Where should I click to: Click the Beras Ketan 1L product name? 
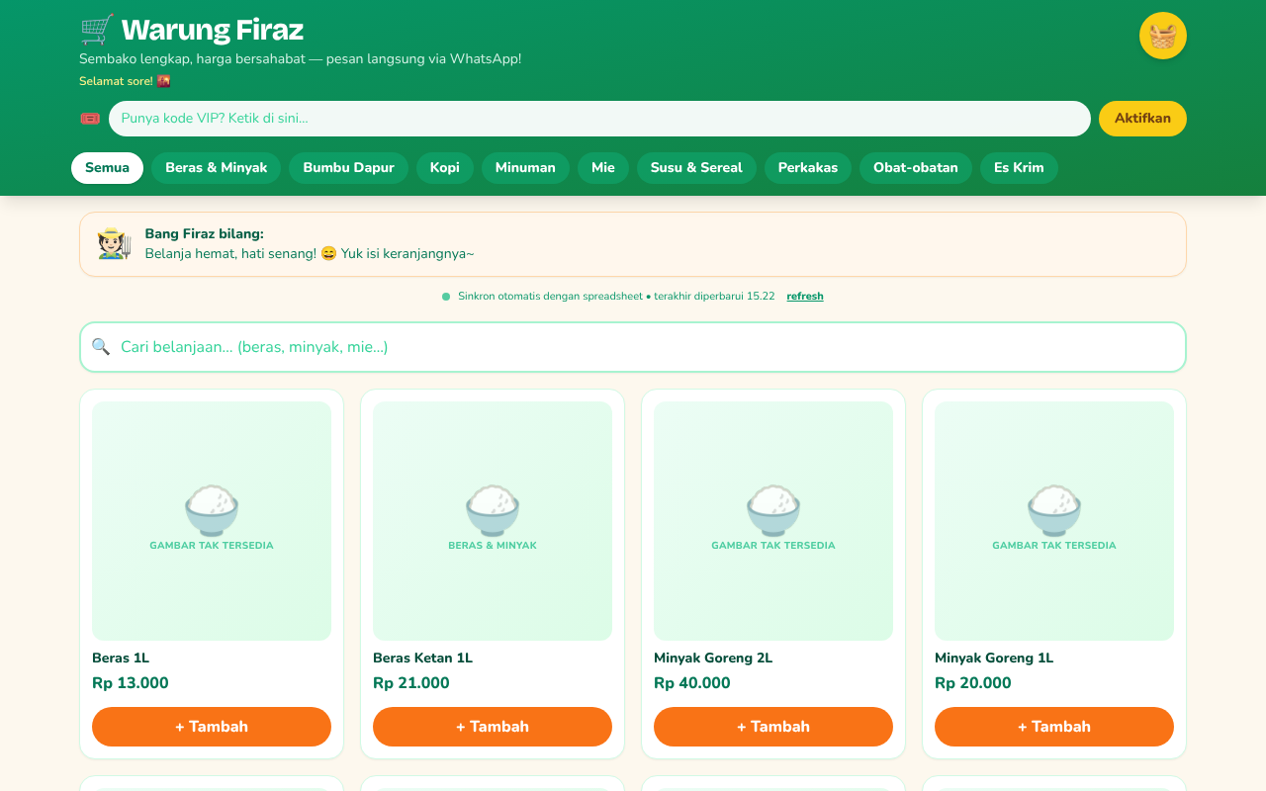point(422,659)
